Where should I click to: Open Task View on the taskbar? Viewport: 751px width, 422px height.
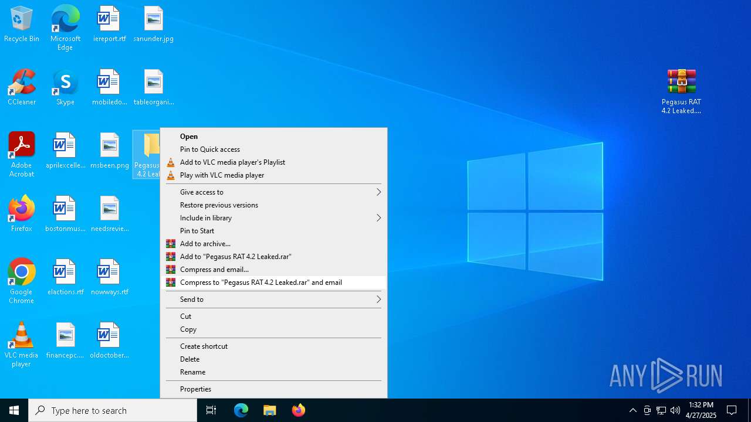[211, 410]
